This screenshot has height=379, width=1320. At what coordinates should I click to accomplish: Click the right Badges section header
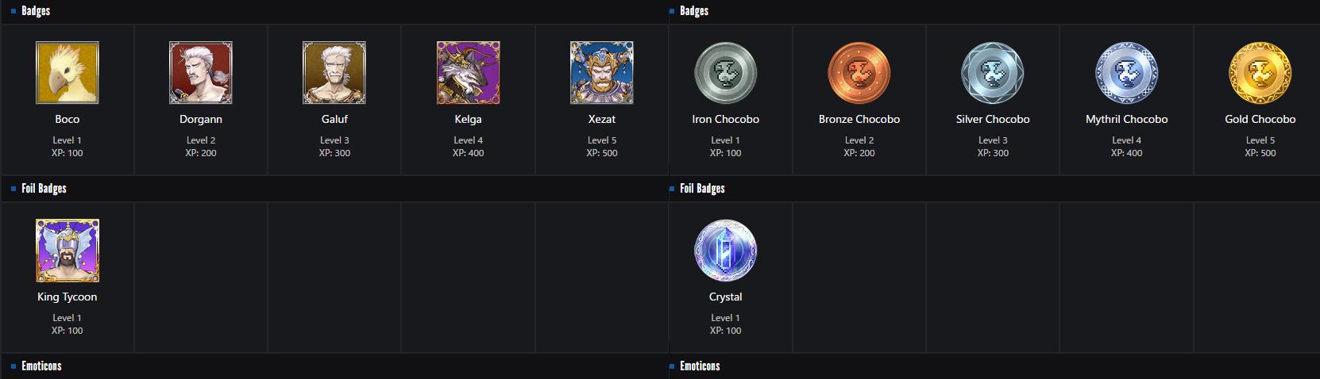coord(693,11)
